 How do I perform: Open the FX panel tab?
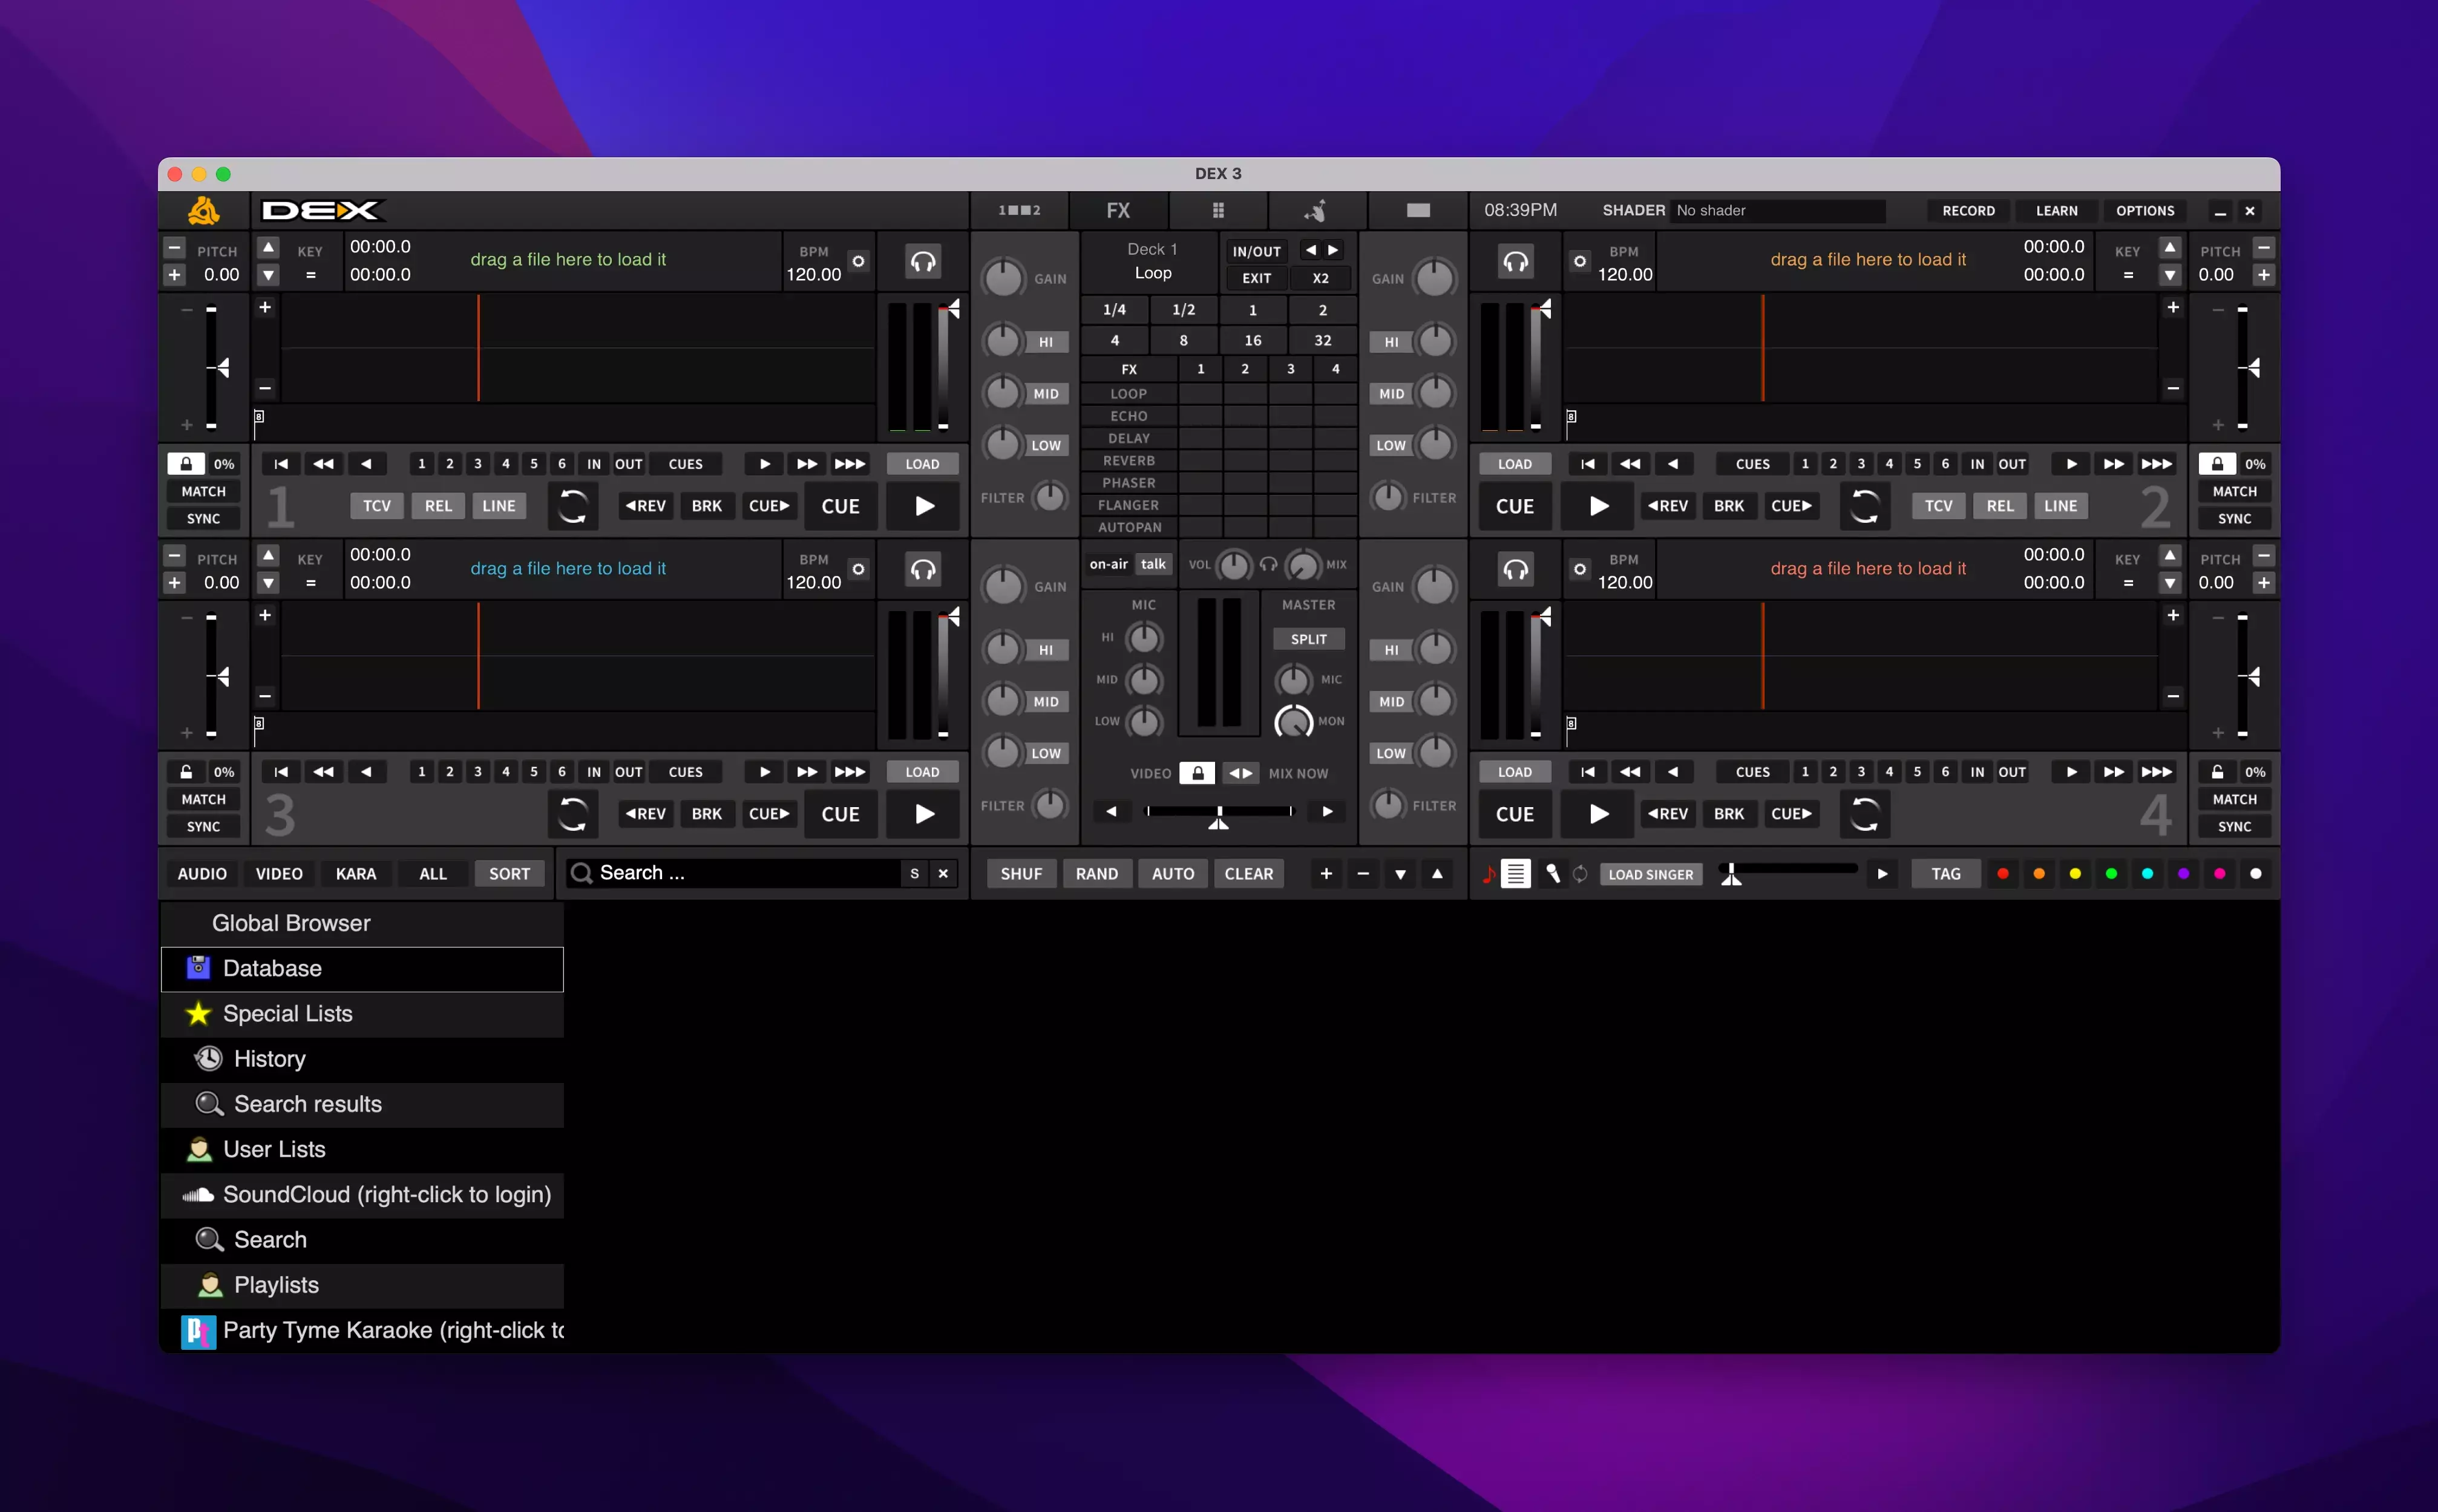pos(1118,210)
